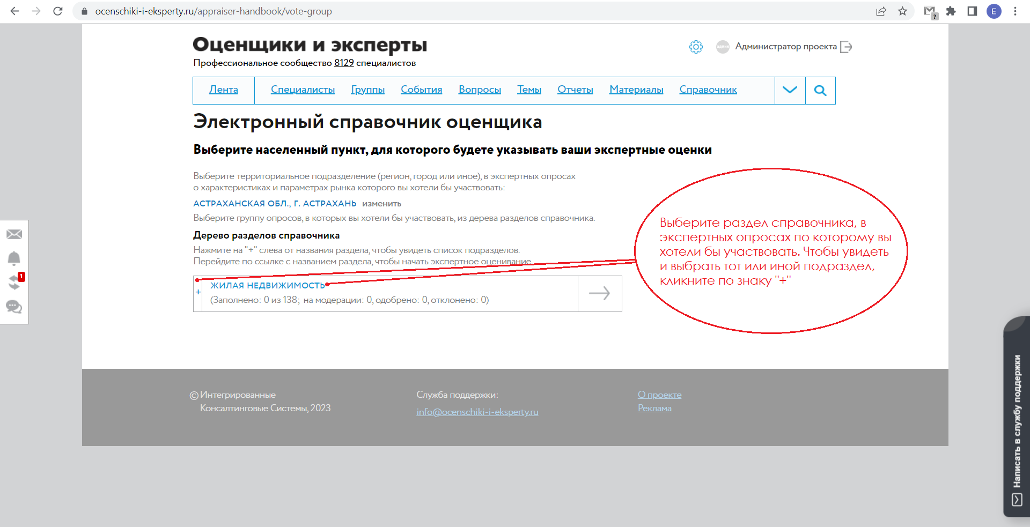Open the События menu item
This screenshot has height=527, width=1030.
pos(421,90)
